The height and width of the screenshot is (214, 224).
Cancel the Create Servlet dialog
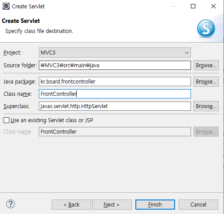(198, 204)
